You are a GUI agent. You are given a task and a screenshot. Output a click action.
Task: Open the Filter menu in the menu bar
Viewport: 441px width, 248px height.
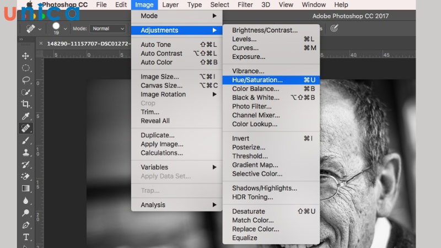[x=245, y=5]
